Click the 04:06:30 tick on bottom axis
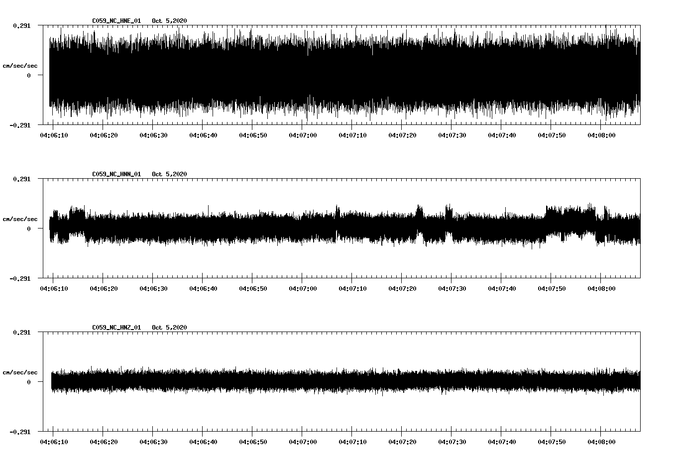 click(154, 441)
